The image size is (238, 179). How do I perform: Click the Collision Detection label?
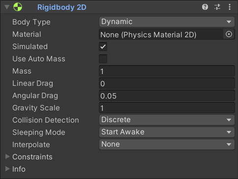coord(46,120)
